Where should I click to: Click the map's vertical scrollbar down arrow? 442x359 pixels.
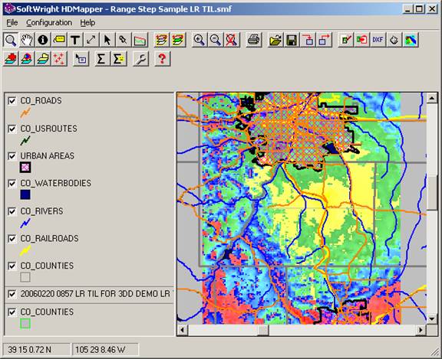click(x=432, y=318)
